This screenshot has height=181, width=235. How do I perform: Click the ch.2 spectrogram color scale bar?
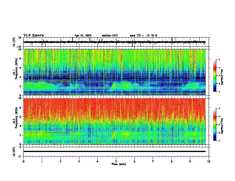pos(215,125)
